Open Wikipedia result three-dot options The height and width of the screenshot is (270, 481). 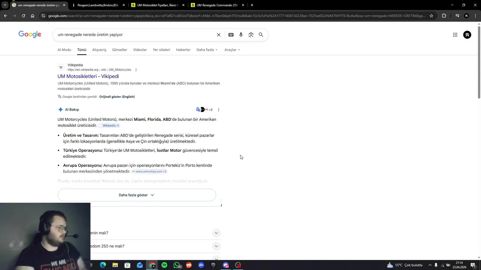tap(136, 70)
